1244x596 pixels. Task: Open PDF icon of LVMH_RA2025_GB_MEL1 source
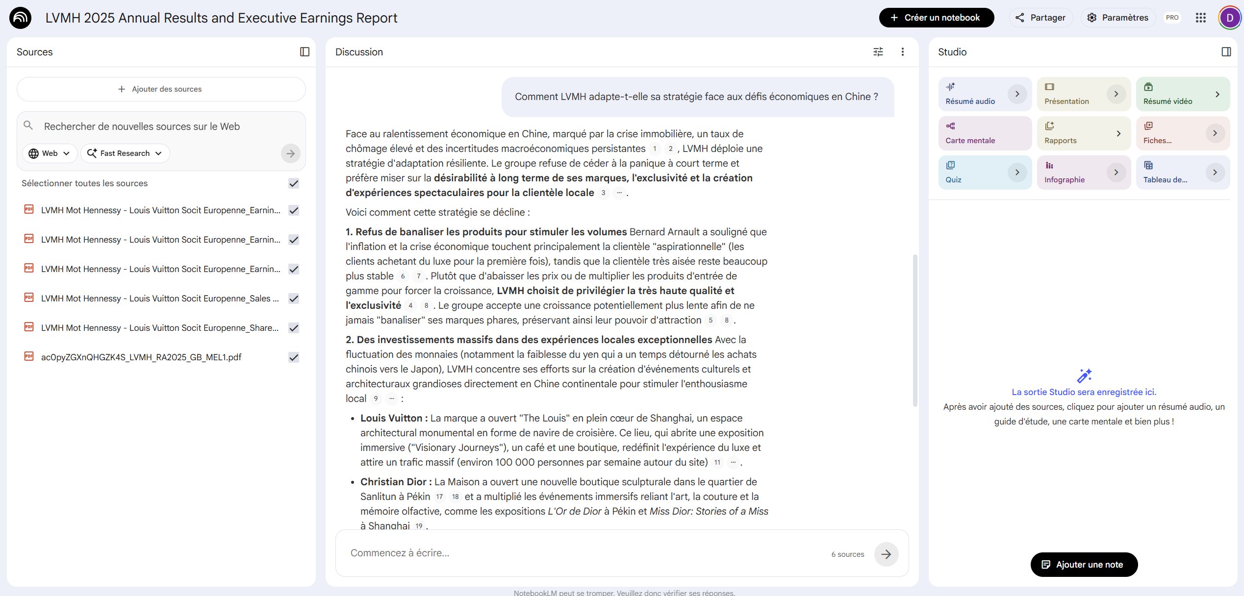[29, 356]
